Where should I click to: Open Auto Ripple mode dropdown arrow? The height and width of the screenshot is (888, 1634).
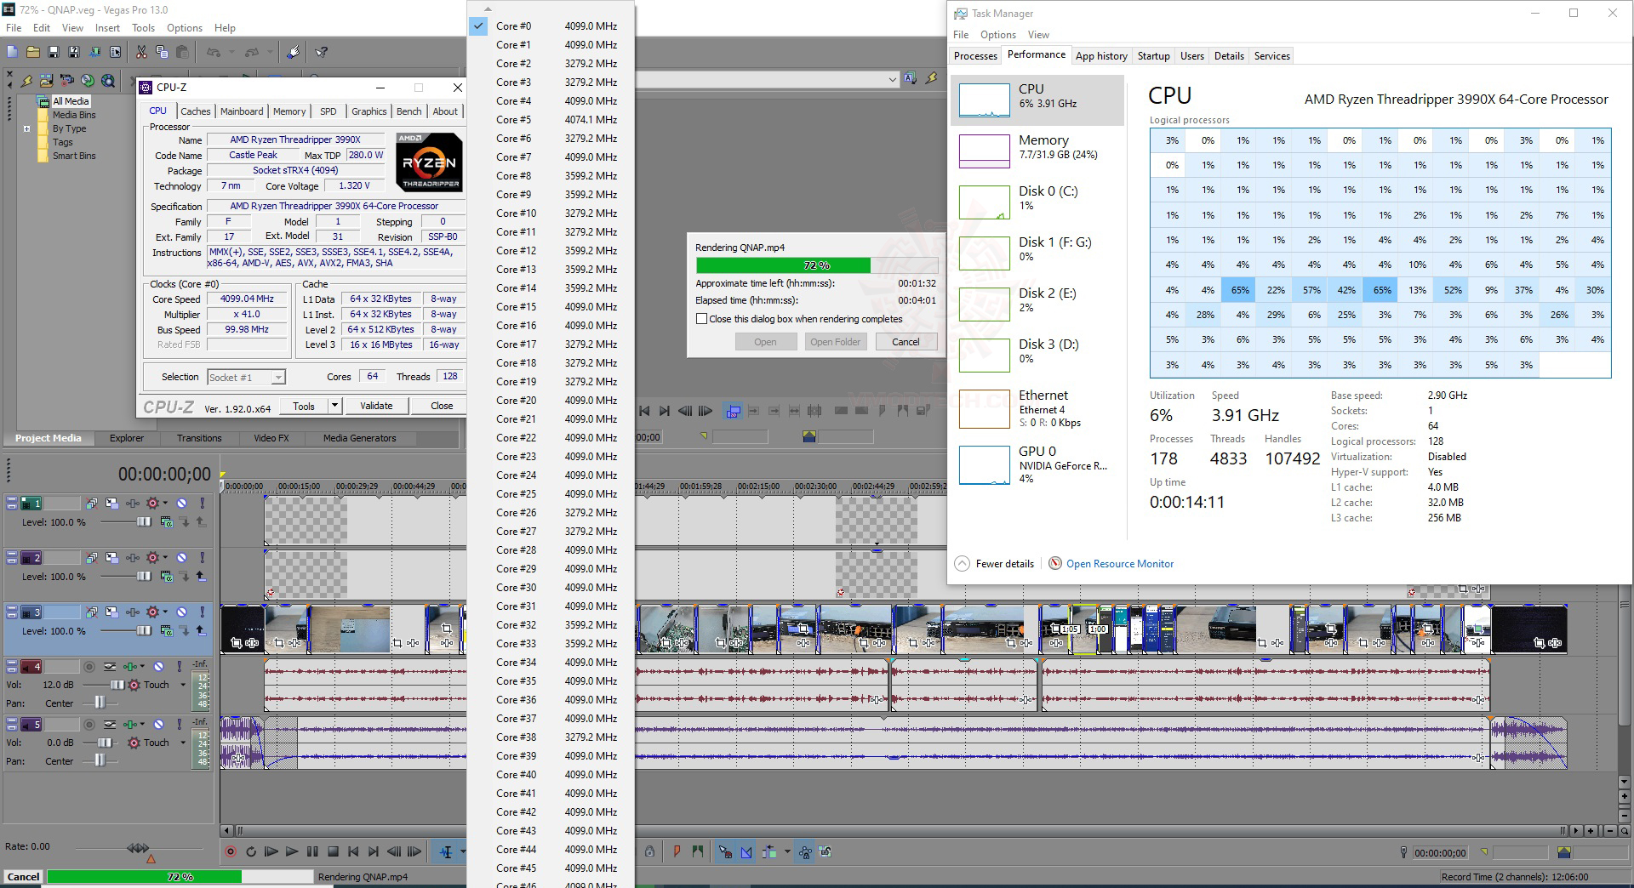(x=787, y=851)
